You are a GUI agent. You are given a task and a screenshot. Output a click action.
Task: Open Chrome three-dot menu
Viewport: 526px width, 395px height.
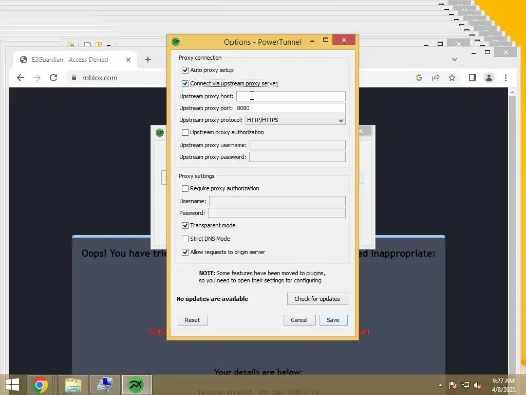point(505,78)
